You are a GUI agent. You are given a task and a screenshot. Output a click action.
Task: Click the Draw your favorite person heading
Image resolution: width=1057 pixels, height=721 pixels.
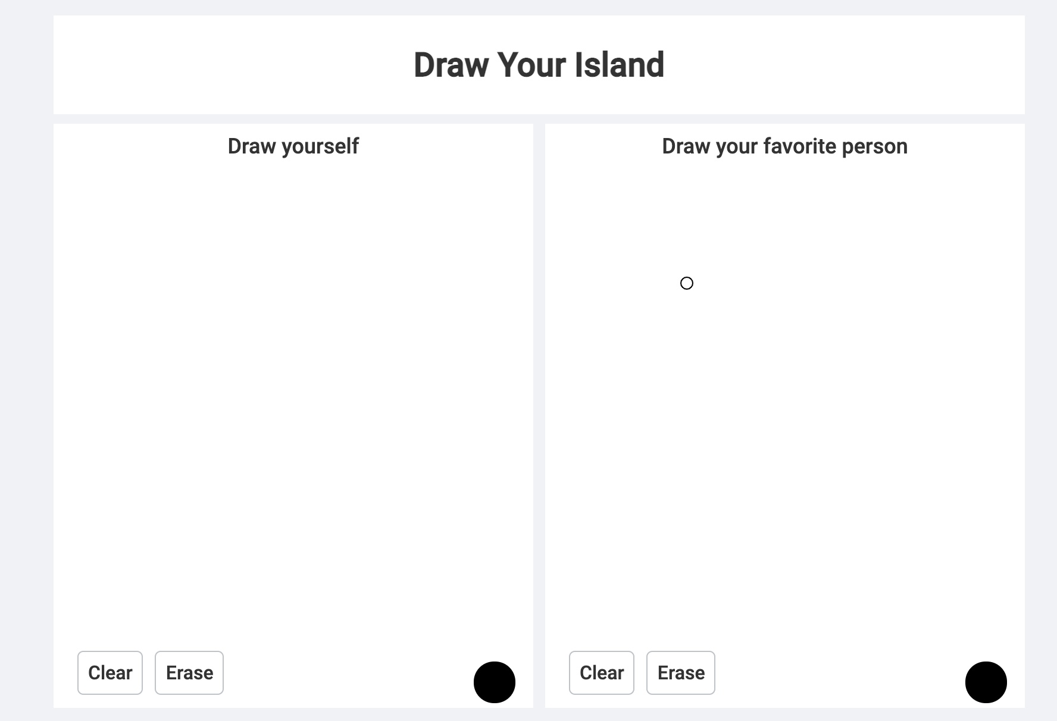click(x=784, y=146)
